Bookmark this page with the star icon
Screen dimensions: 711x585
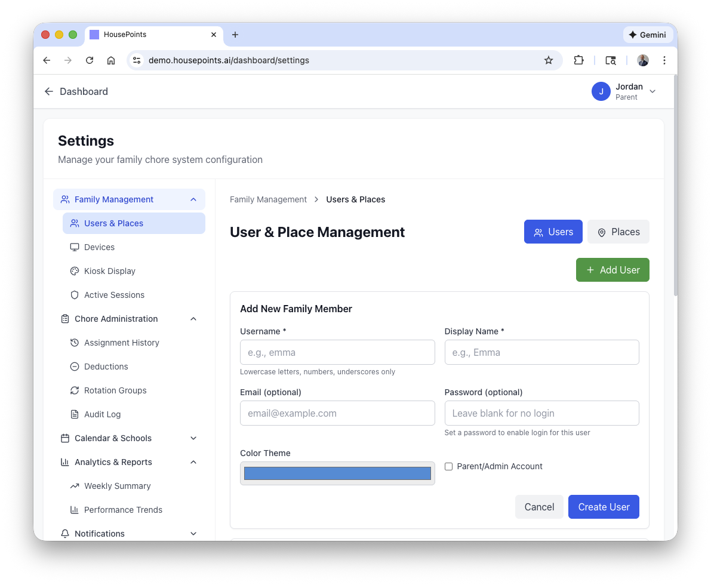pos(549,60)
